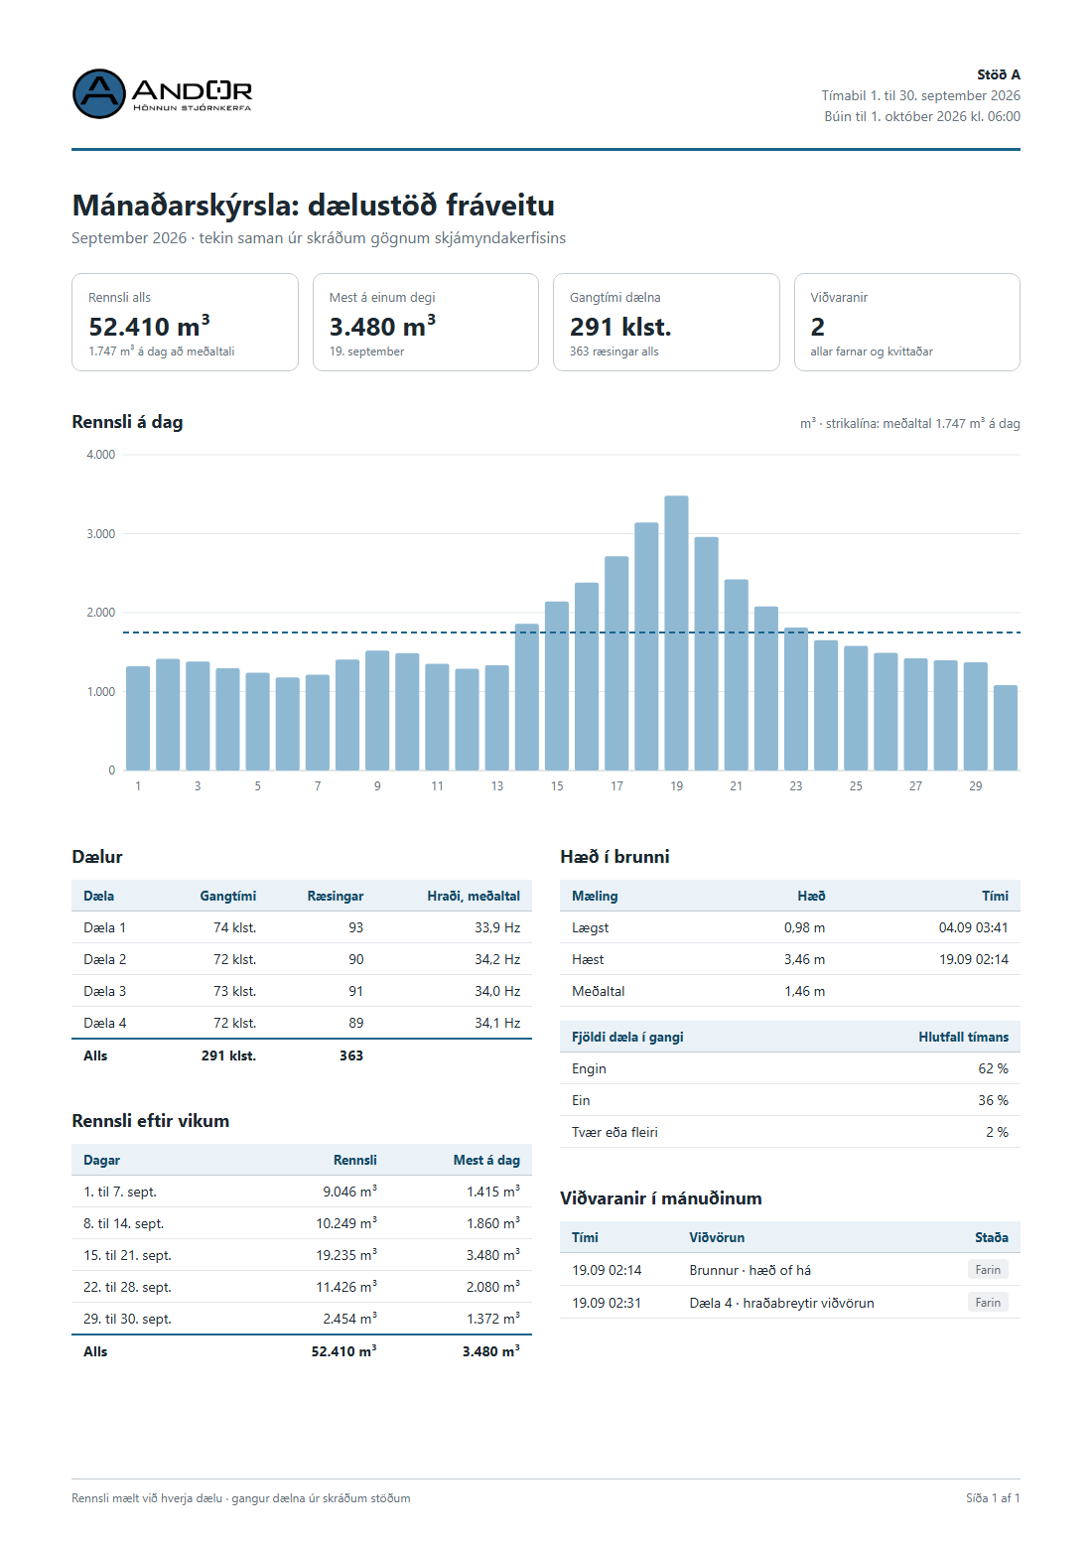Click the '1. til 7. sept.' week row
Image resolution: width=1092 pixels, height=1545 pixels.
point(302,1192)
